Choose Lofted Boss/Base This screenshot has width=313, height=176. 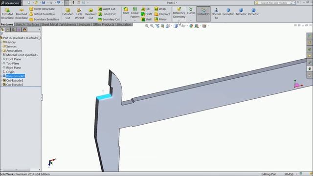coord(42,14)
